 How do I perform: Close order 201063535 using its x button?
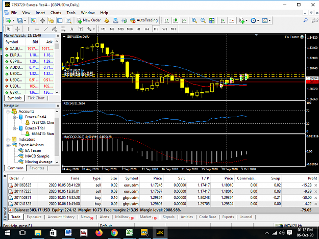click(x=315, y=185)
